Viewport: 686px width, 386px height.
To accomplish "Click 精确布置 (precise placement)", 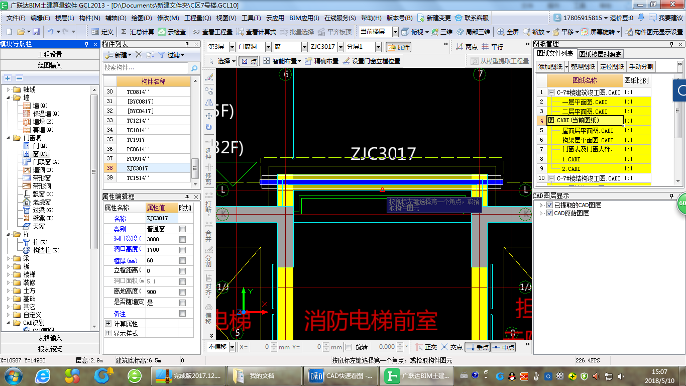I will (x=322, y=61).
